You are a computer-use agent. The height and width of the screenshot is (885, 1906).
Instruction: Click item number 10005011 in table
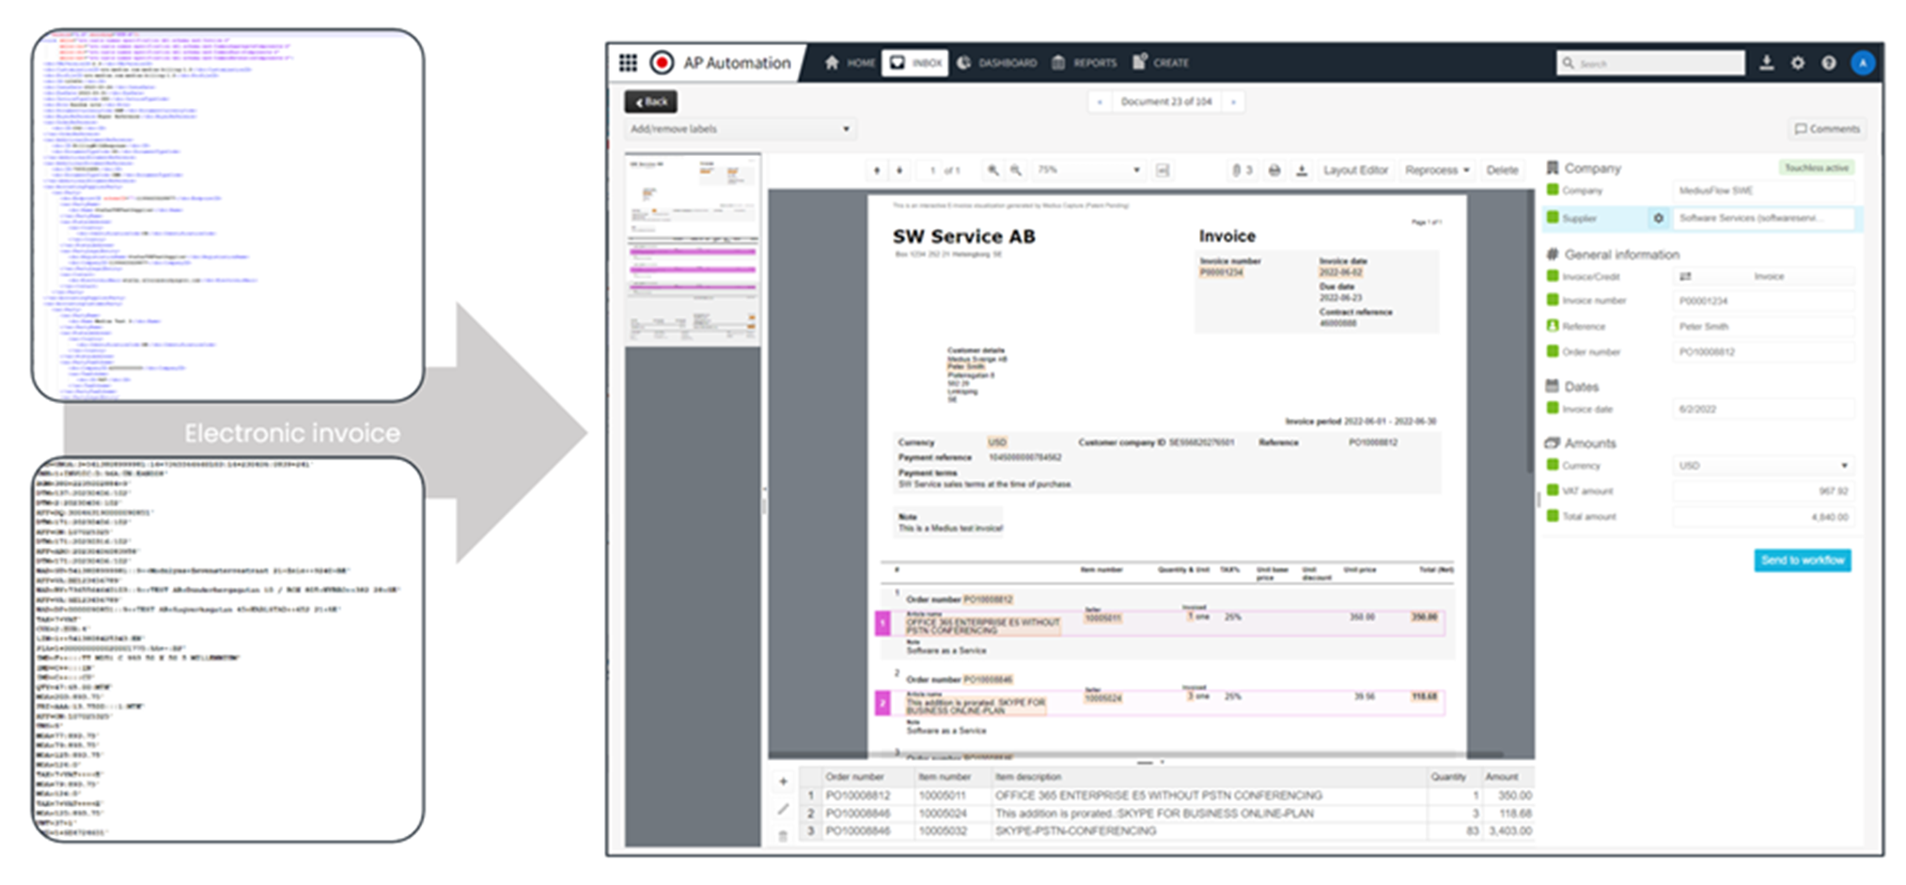[952, 795]
